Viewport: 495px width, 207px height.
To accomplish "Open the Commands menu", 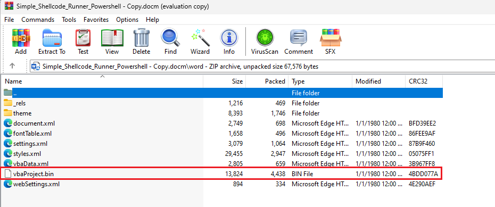I will coord(38,20).
